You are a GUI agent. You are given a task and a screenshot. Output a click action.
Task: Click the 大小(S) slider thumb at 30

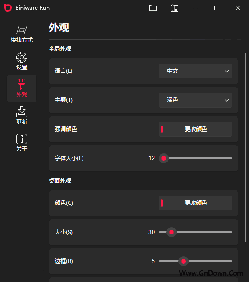click(172, 232)
